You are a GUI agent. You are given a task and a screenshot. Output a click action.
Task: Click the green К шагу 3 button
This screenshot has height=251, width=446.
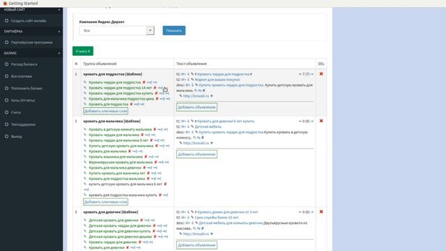[x=83, y=51]
